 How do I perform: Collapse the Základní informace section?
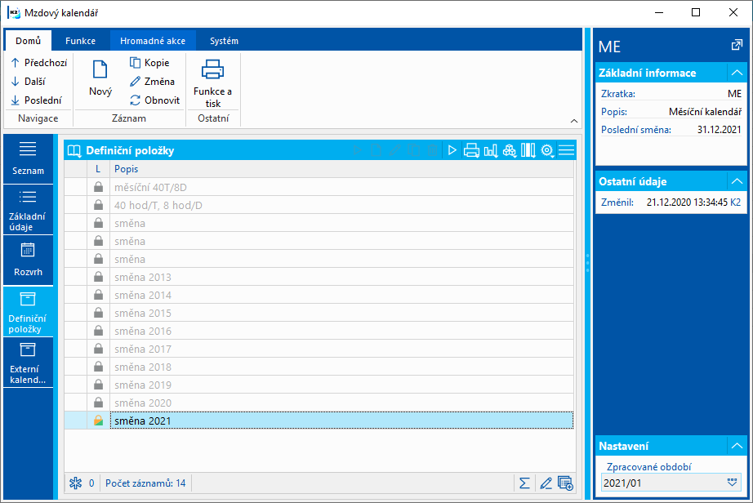click(x=737, y=73)
